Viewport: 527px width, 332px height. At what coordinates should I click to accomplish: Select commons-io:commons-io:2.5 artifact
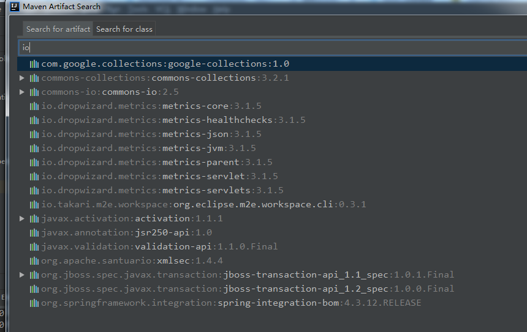tap(110, 92)
